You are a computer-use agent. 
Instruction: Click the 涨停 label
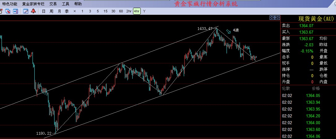pyautogui.click(x=286, y=69)
